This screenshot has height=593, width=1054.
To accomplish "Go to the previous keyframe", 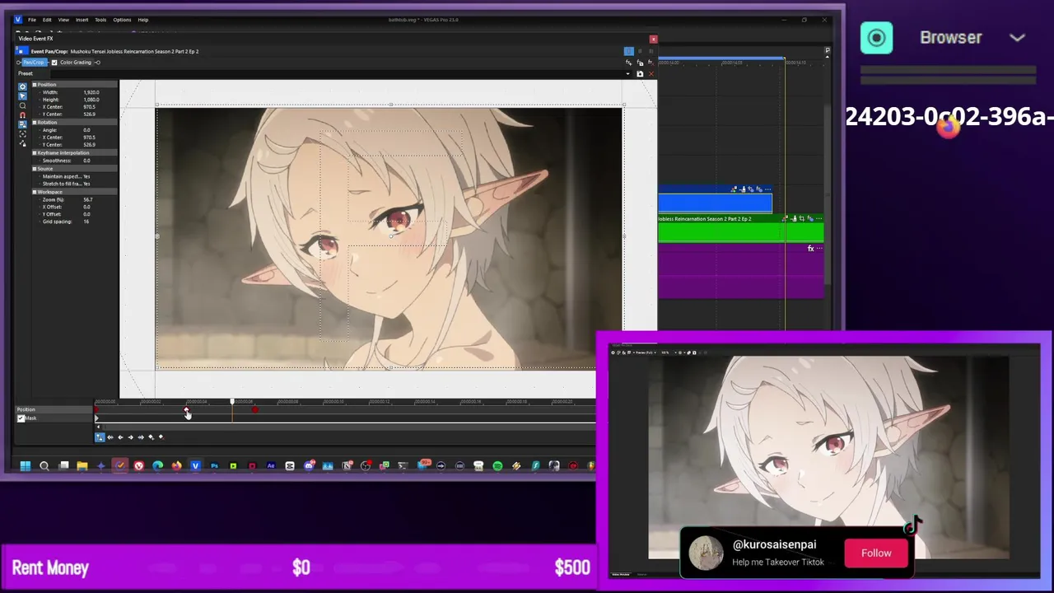I will tap(120, 437).
